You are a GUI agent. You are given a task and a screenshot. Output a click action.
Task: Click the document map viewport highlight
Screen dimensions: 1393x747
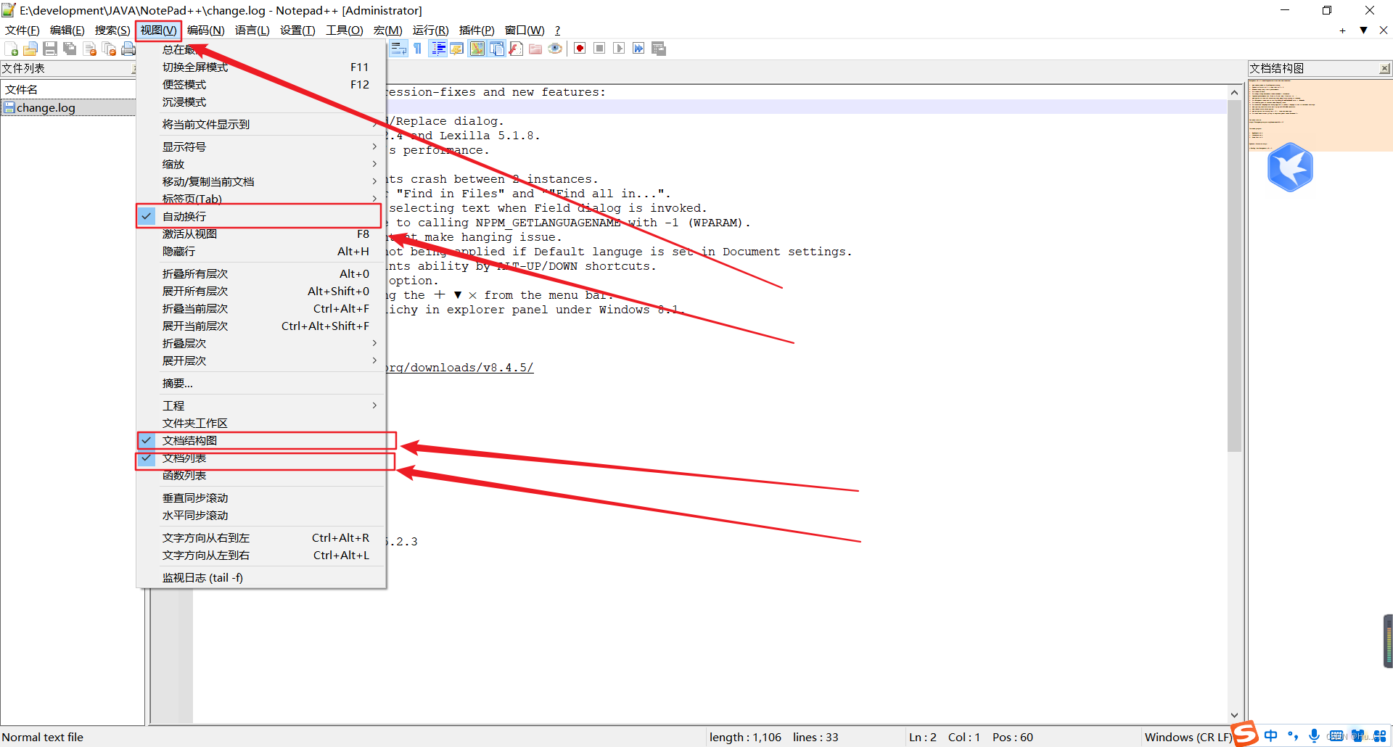(1320, 115)
